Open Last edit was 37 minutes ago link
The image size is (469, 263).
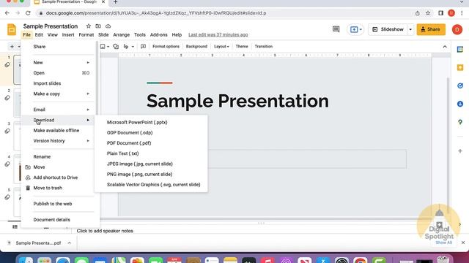218,35
